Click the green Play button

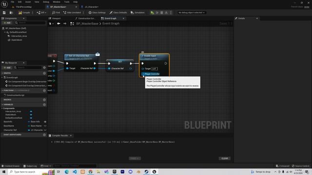pyautogui.click(x=152, y=13)
